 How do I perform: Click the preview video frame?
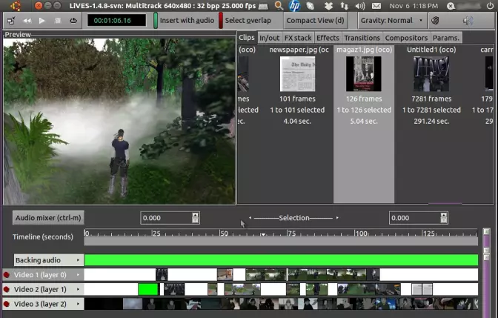119,122
